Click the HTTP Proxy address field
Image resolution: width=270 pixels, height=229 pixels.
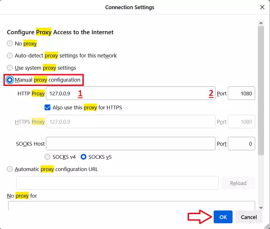pyautogui.click(x=130, y=94)
